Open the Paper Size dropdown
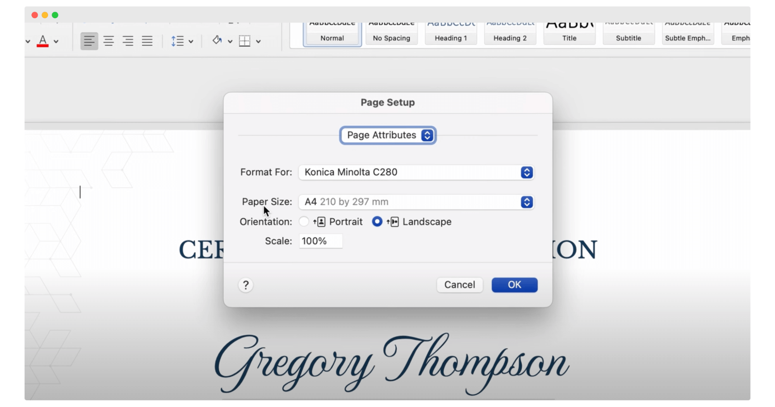 coord(416,202)
